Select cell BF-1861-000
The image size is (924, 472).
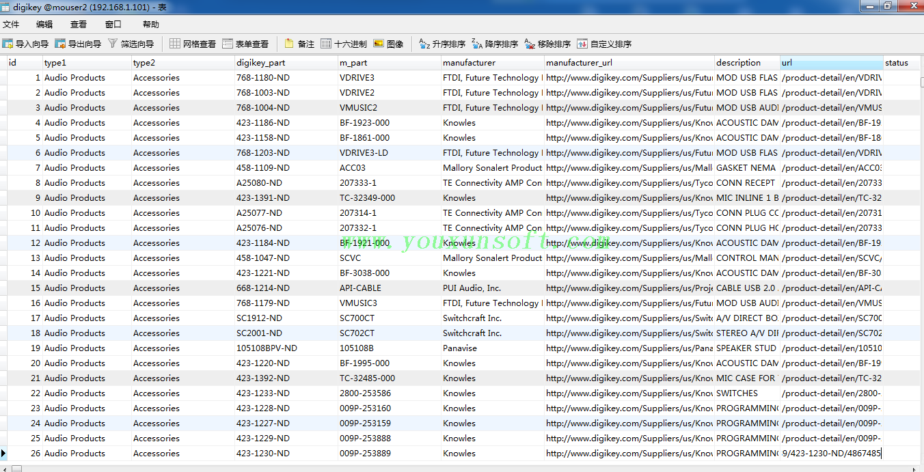point(390,137)
